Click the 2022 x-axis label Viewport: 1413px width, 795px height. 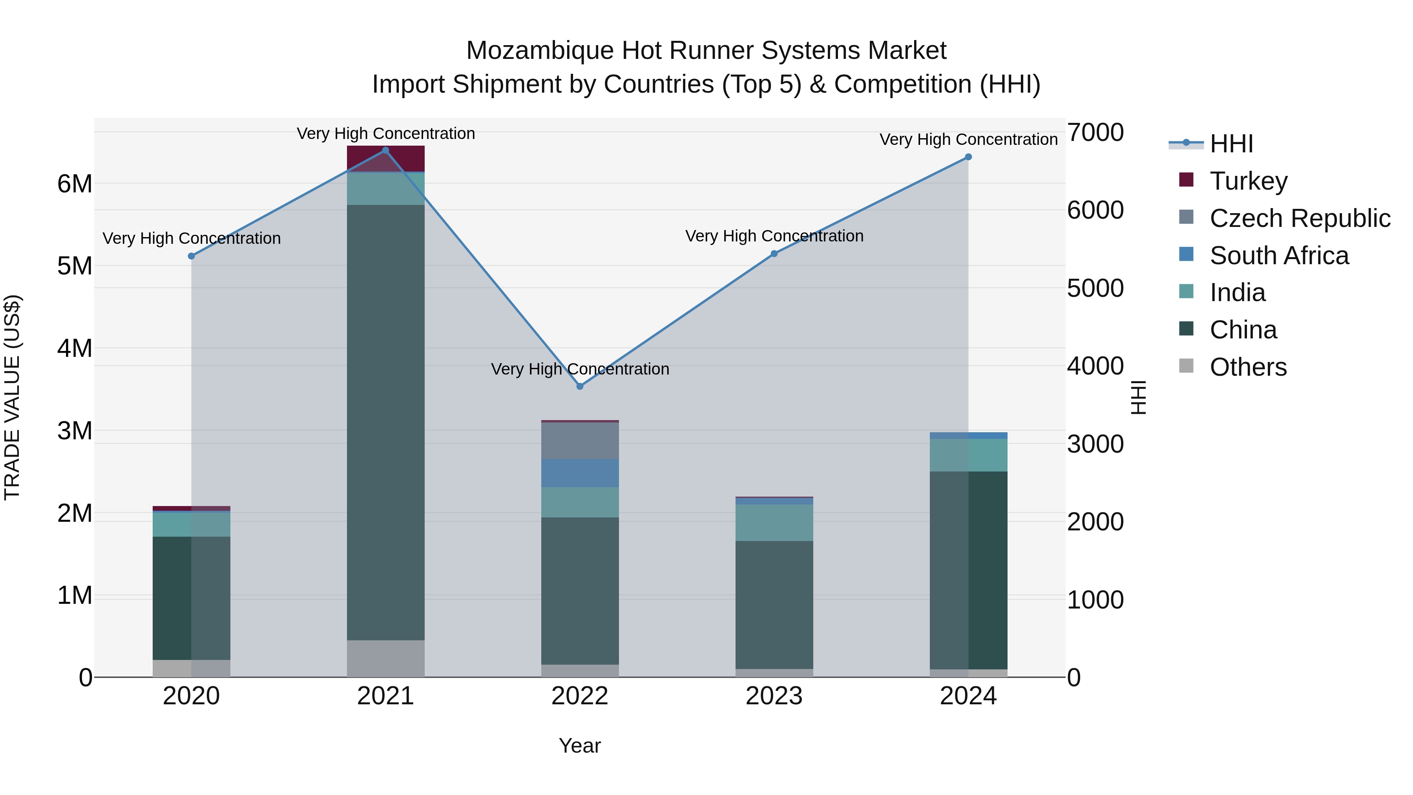(580, 696)
